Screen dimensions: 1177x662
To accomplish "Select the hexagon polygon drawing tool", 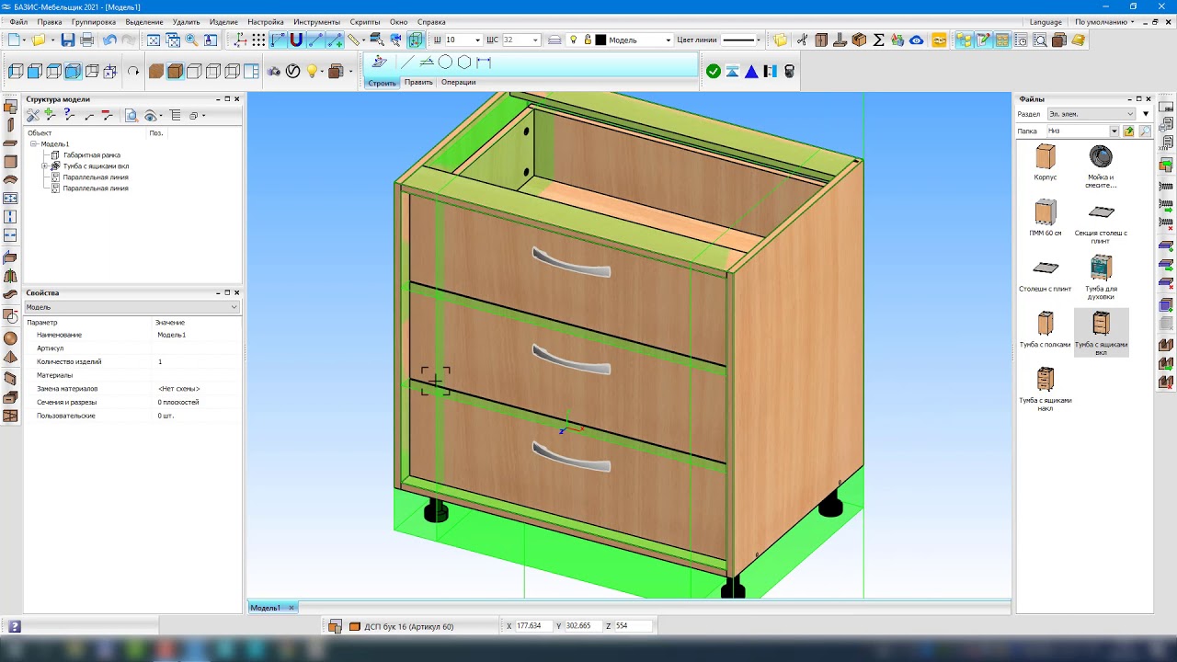I will click(464, 63).
